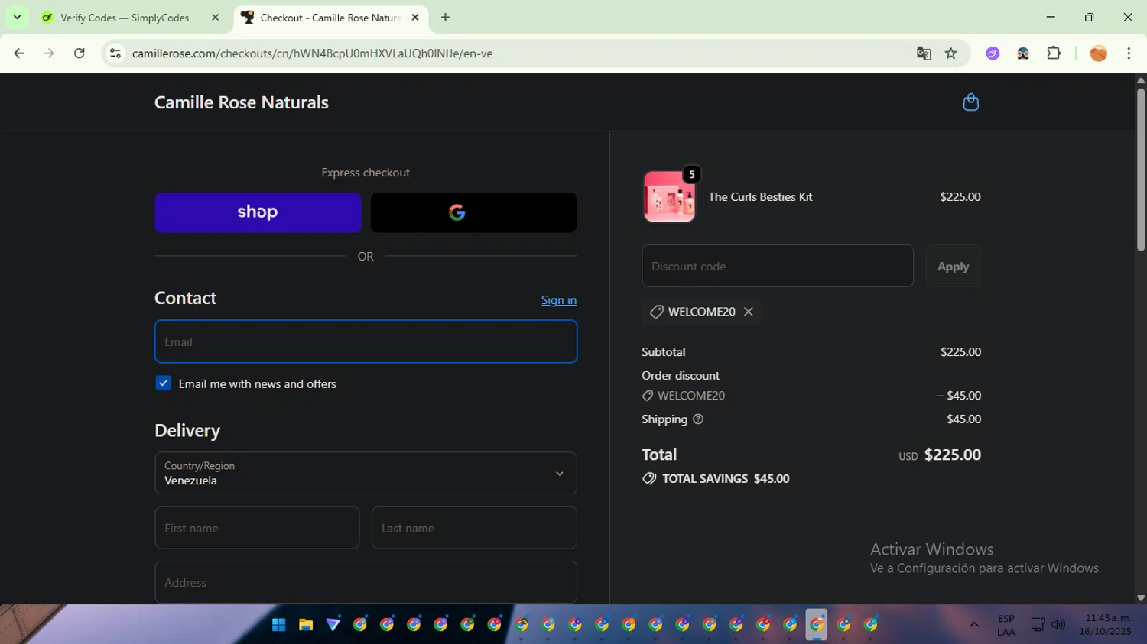Click the browser back arrow

pos(19,53)
